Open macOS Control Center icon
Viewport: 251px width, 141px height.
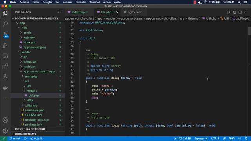coord(245,2)
